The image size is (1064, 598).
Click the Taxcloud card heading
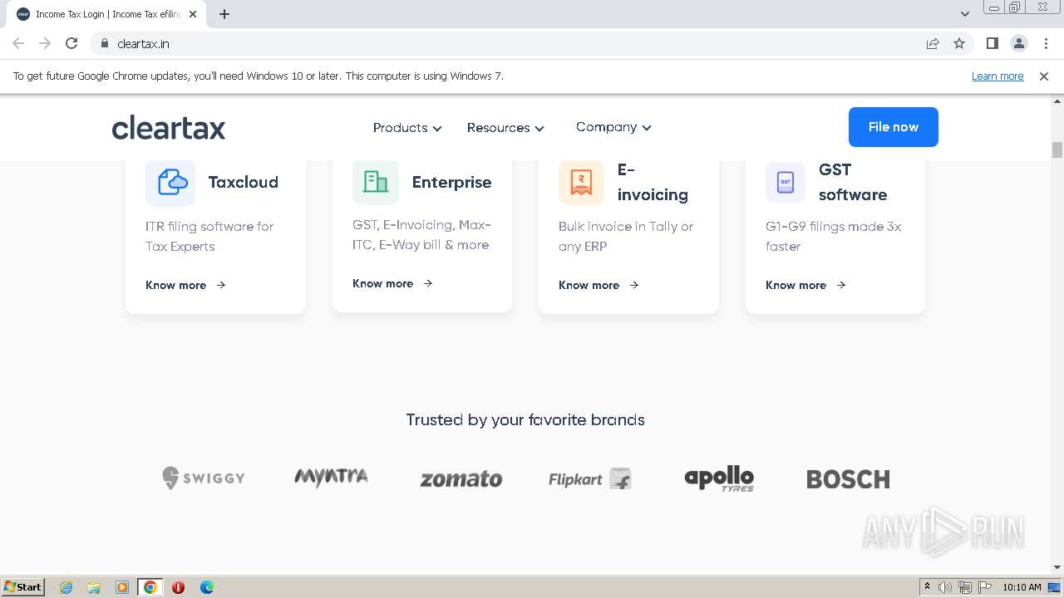point(243,182)
